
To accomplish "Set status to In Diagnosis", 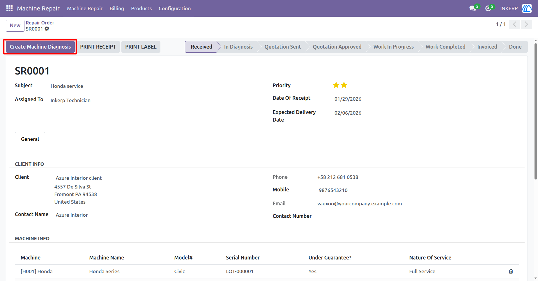I will pos(238,47).
